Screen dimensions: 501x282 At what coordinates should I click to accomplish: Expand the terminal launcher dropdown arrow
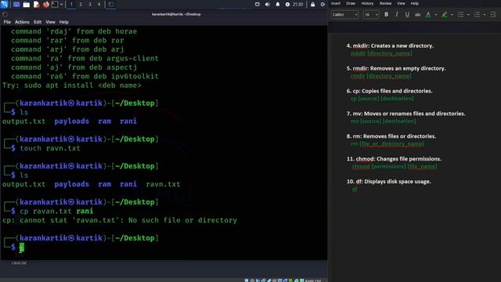[x=61, y=5]
